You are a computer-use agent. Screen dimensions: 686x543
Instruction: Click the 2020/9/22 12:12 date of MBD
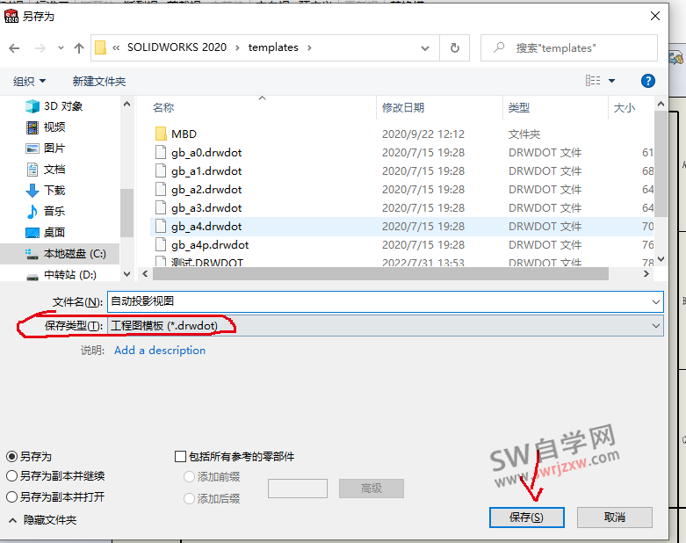coord(423,134)
